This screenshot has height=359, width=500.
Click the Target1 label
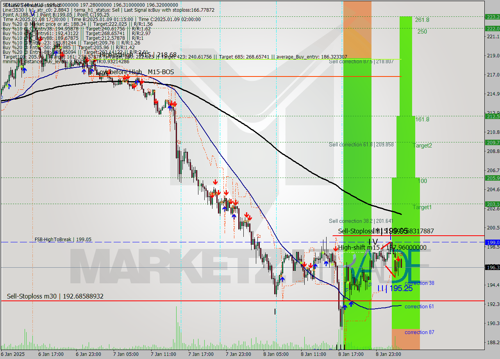(422, 207)
